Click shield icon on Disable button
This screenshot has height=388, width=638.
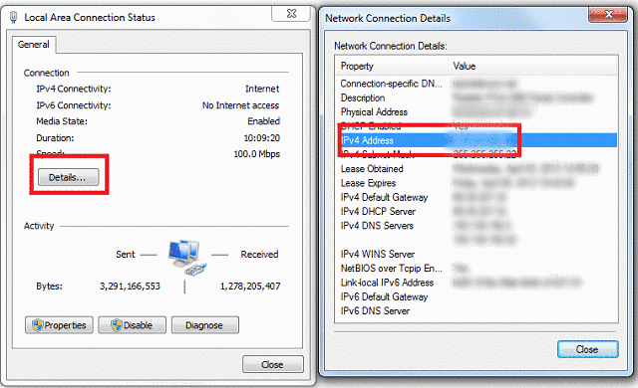117,325
